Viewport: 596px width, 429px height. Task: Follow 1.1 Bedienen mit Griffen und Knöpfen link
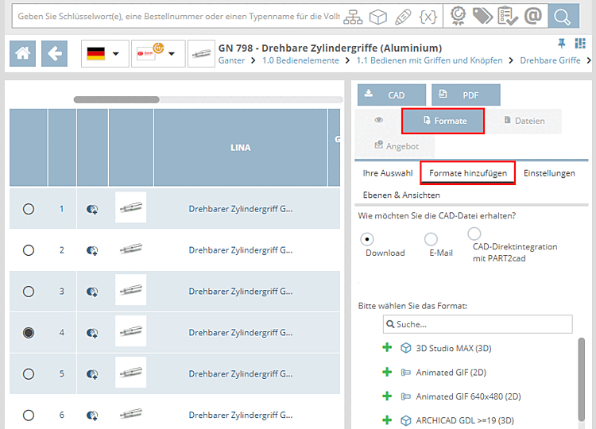coord(429,60)
